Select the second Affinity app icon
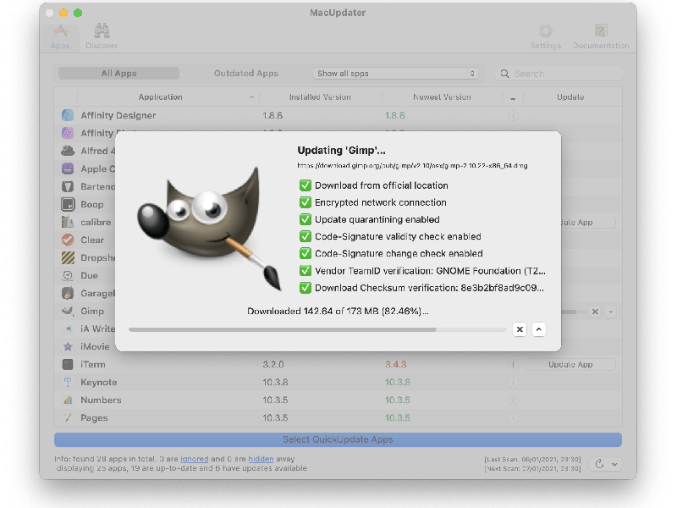 tap(68, 133)
